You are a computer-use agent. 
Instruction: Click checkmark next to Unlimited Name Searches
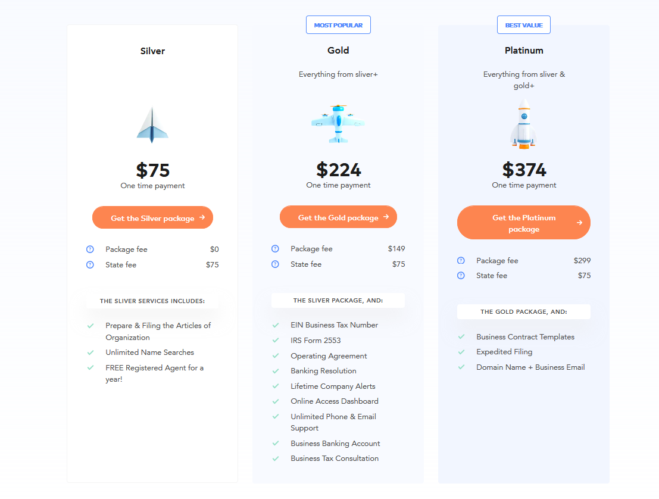90,353
